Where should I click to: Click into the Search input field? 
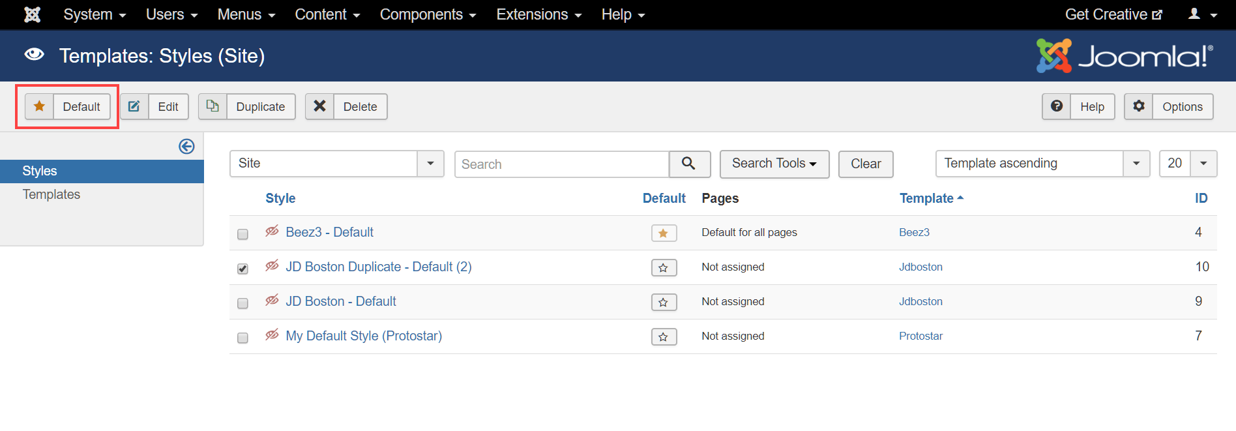[x=562, y=164]
